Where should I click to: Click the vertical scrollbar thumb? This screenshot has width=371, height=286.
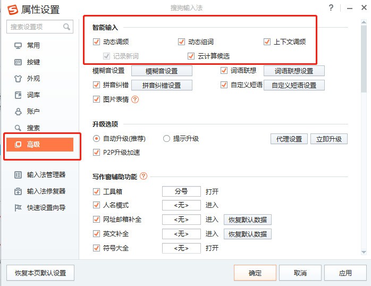[364, 58]
